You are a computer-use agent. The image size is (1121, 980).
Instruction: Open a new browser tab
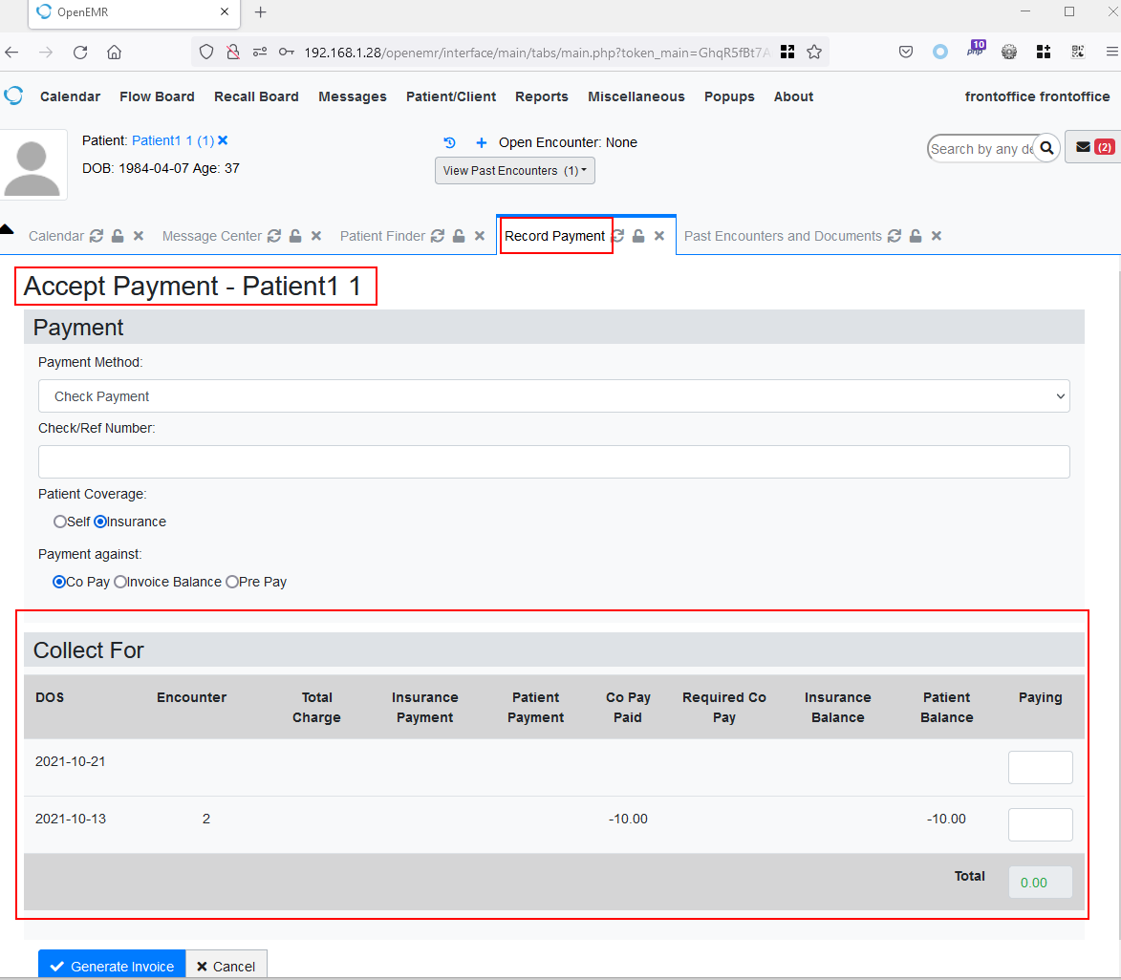260,12
